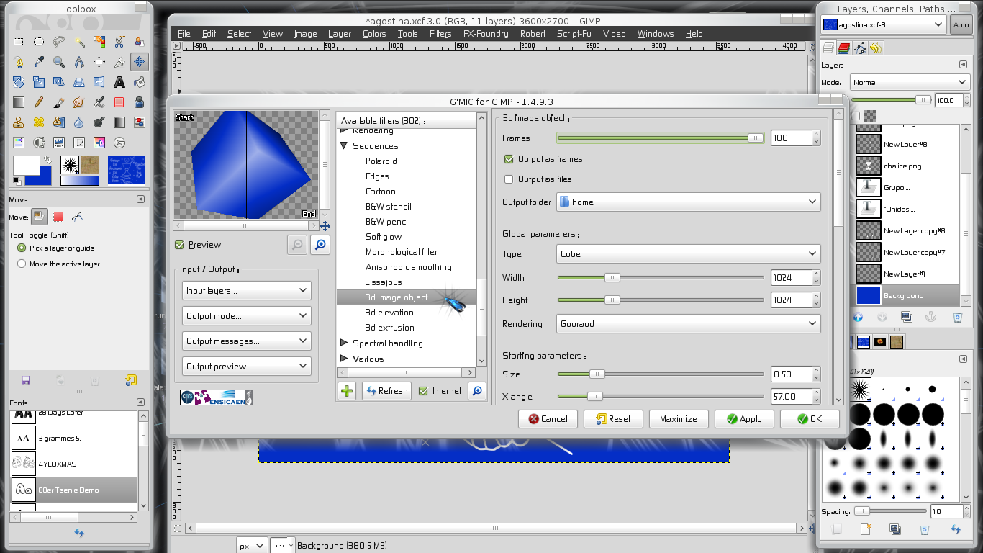
Task: Open the Output messages dropdown
Action: coord(246,341)
